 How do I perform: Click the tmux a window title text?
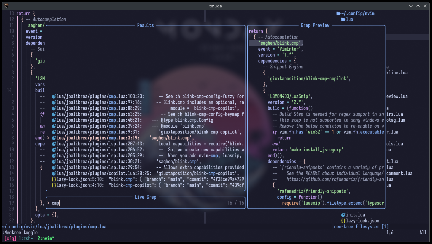(x=216, y=6)
